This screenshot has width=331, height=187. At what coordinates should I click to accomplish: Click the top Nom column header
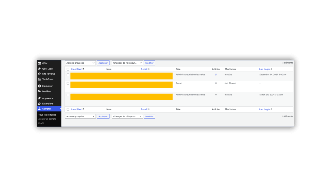point(109,69)
